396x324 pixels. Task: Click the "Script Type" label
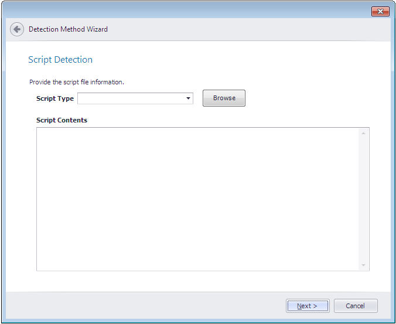pyautogui.click(x=55, y=98)
